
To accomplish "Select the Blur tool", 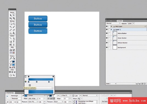I will click(11, 33).
